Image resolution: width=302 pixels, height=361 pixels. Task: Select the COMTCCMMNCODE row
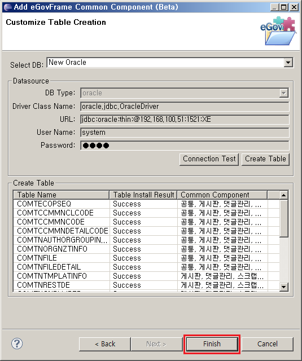(147, 222)
